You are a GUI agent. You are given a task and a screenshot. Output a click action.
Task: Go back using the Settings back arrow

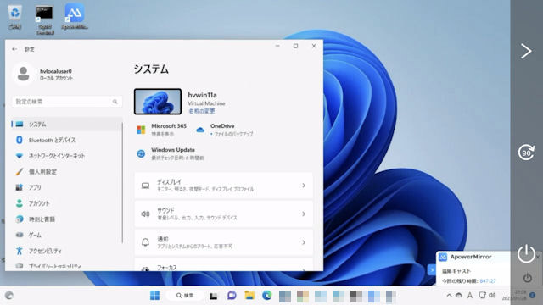click(x=14, y=49)
